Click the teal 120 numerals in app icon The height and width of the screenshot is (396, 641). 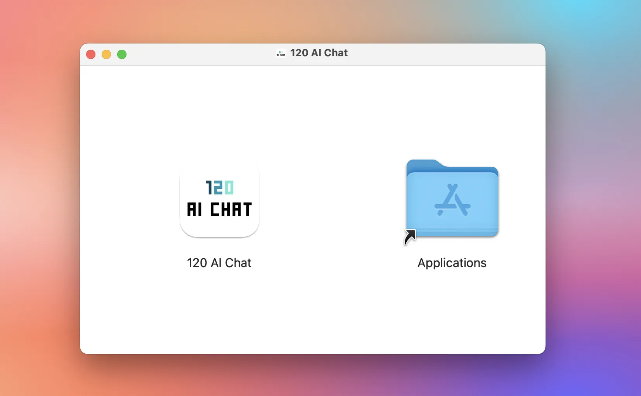(220, 188)
